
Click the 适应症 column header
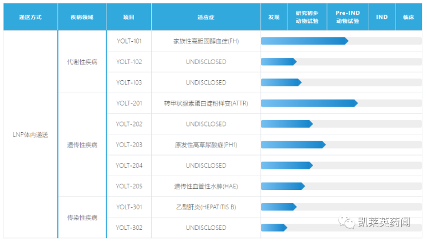click(206, 17)
